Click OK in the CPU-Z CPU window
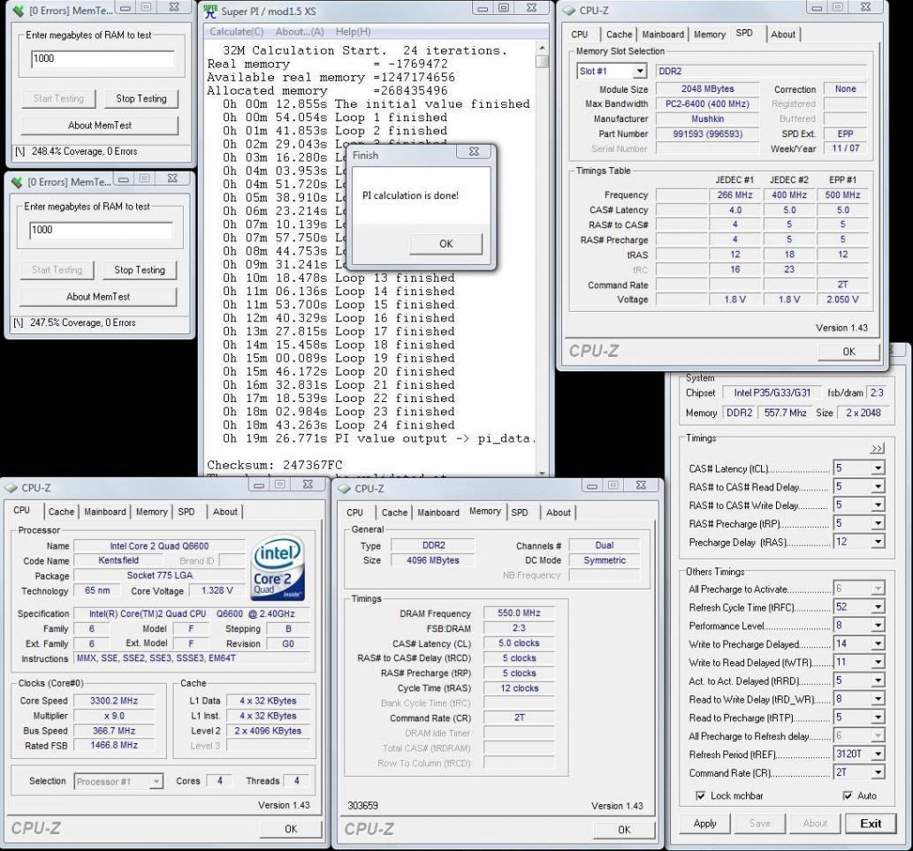Viewport: 913px width, 851px height. point(291,829)
